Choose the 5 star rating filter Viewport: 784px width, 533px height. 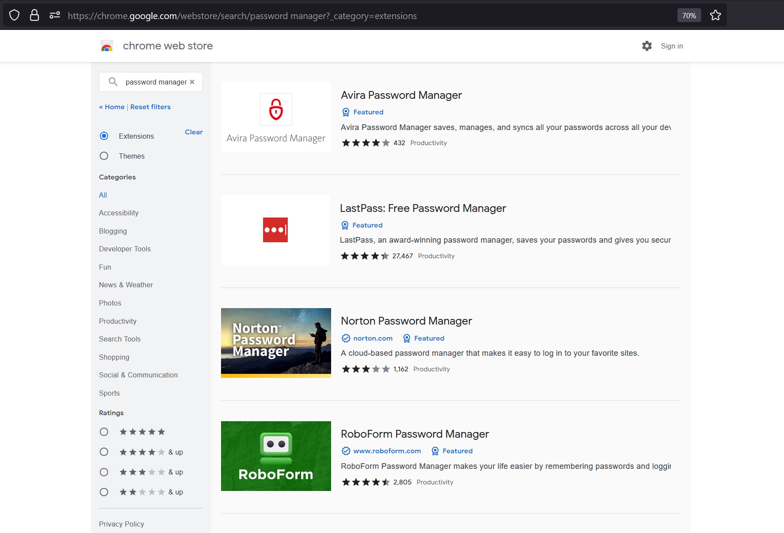tap(104, 432)
